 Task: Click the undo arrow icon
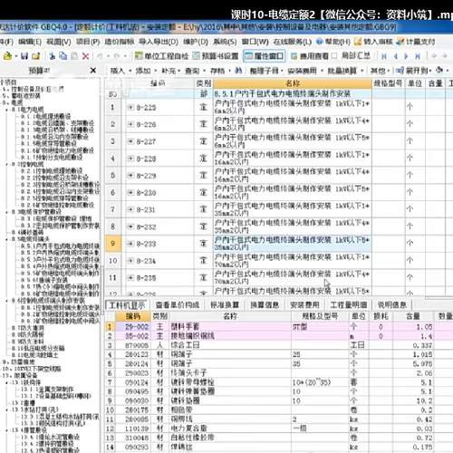click(100, 56)
